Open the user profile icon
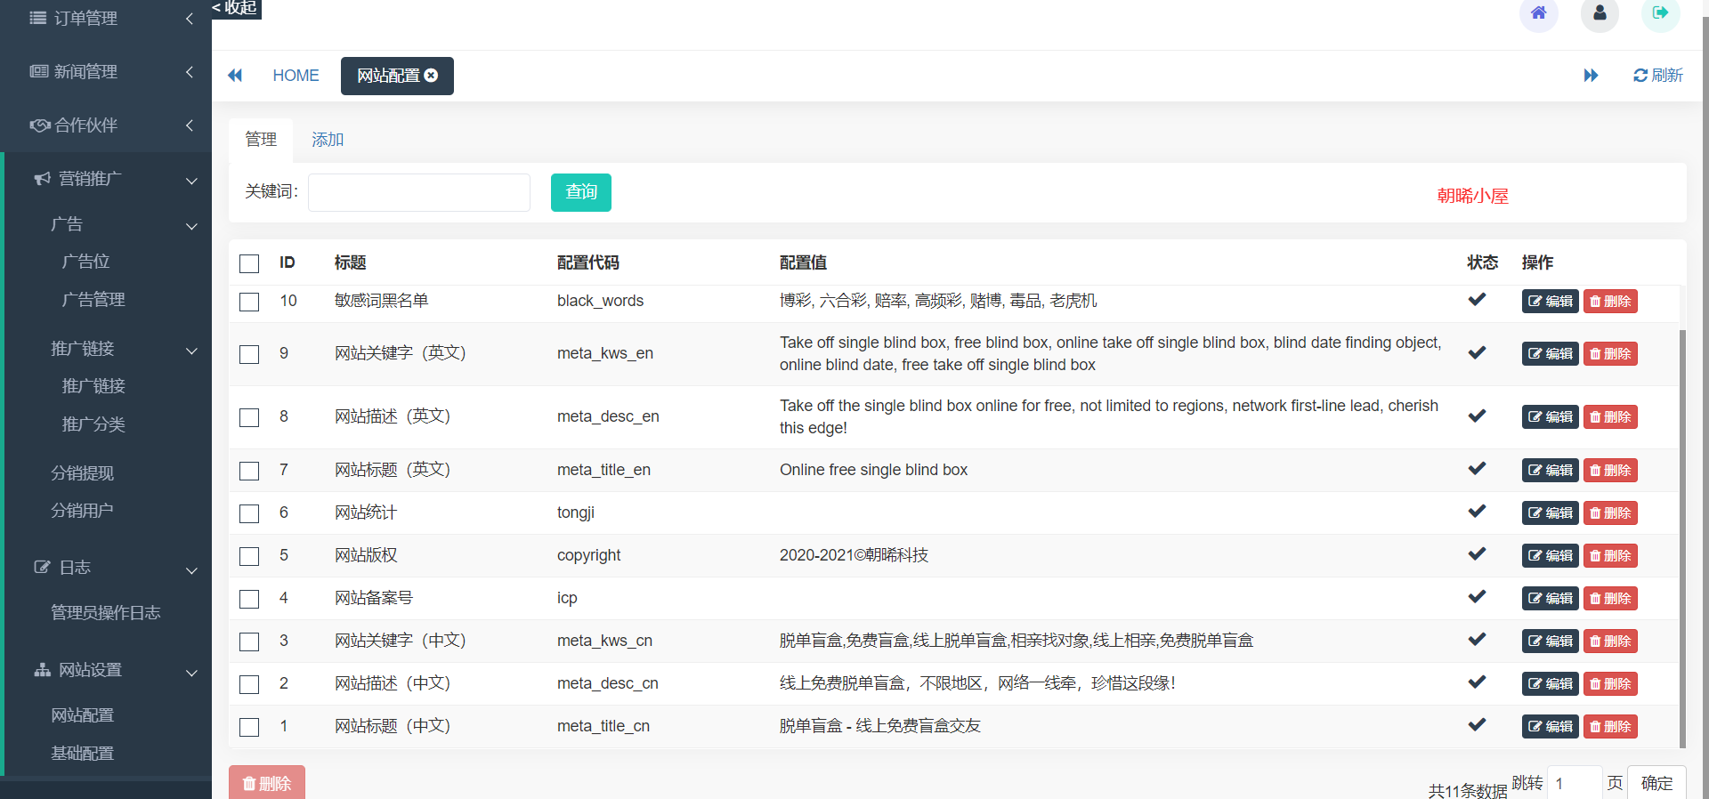This screenshot has width=1709, height=799. point(1599,13)
